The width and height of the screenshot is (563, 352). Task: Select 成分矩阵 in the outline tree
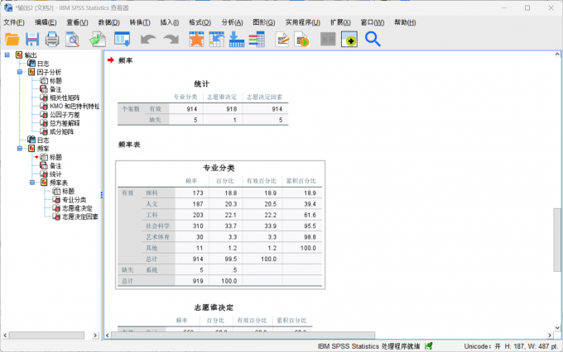62,131
